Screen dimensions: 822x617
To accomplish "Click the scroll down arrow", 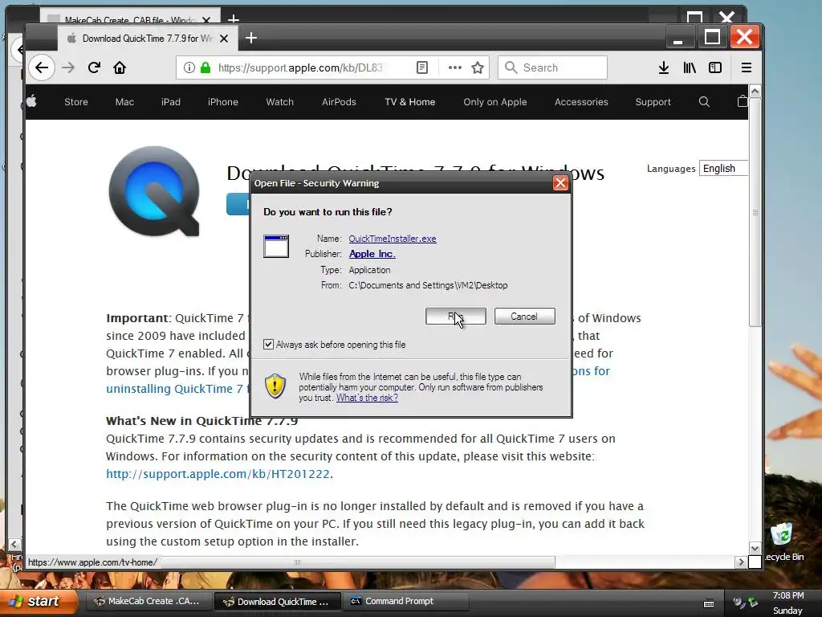I will pos(755,548).
